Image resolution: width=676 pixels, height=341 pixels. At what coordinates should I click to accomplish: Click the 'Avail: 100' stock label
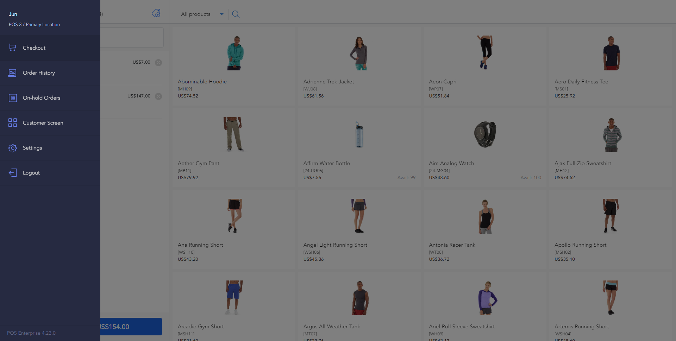click(x=531, y=178)
